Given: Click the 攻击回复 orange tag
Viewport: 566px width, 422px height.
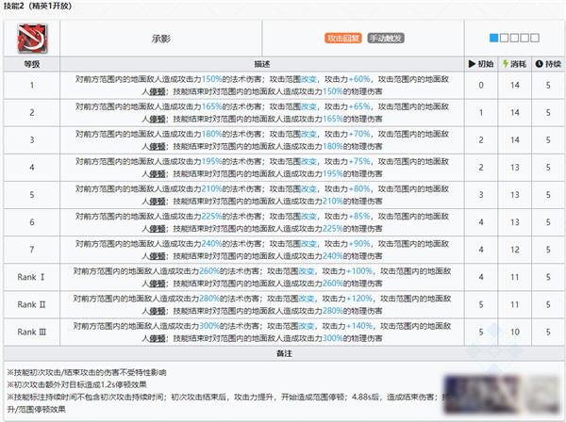Looking at the screenshot, I should [343, 39].
